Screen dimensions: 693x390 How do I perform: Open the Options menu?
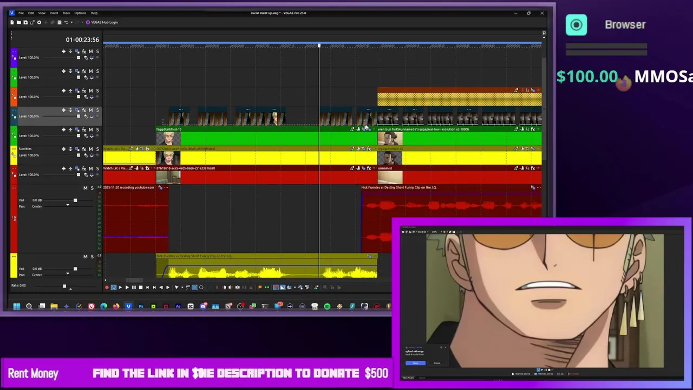pos(80,13)
